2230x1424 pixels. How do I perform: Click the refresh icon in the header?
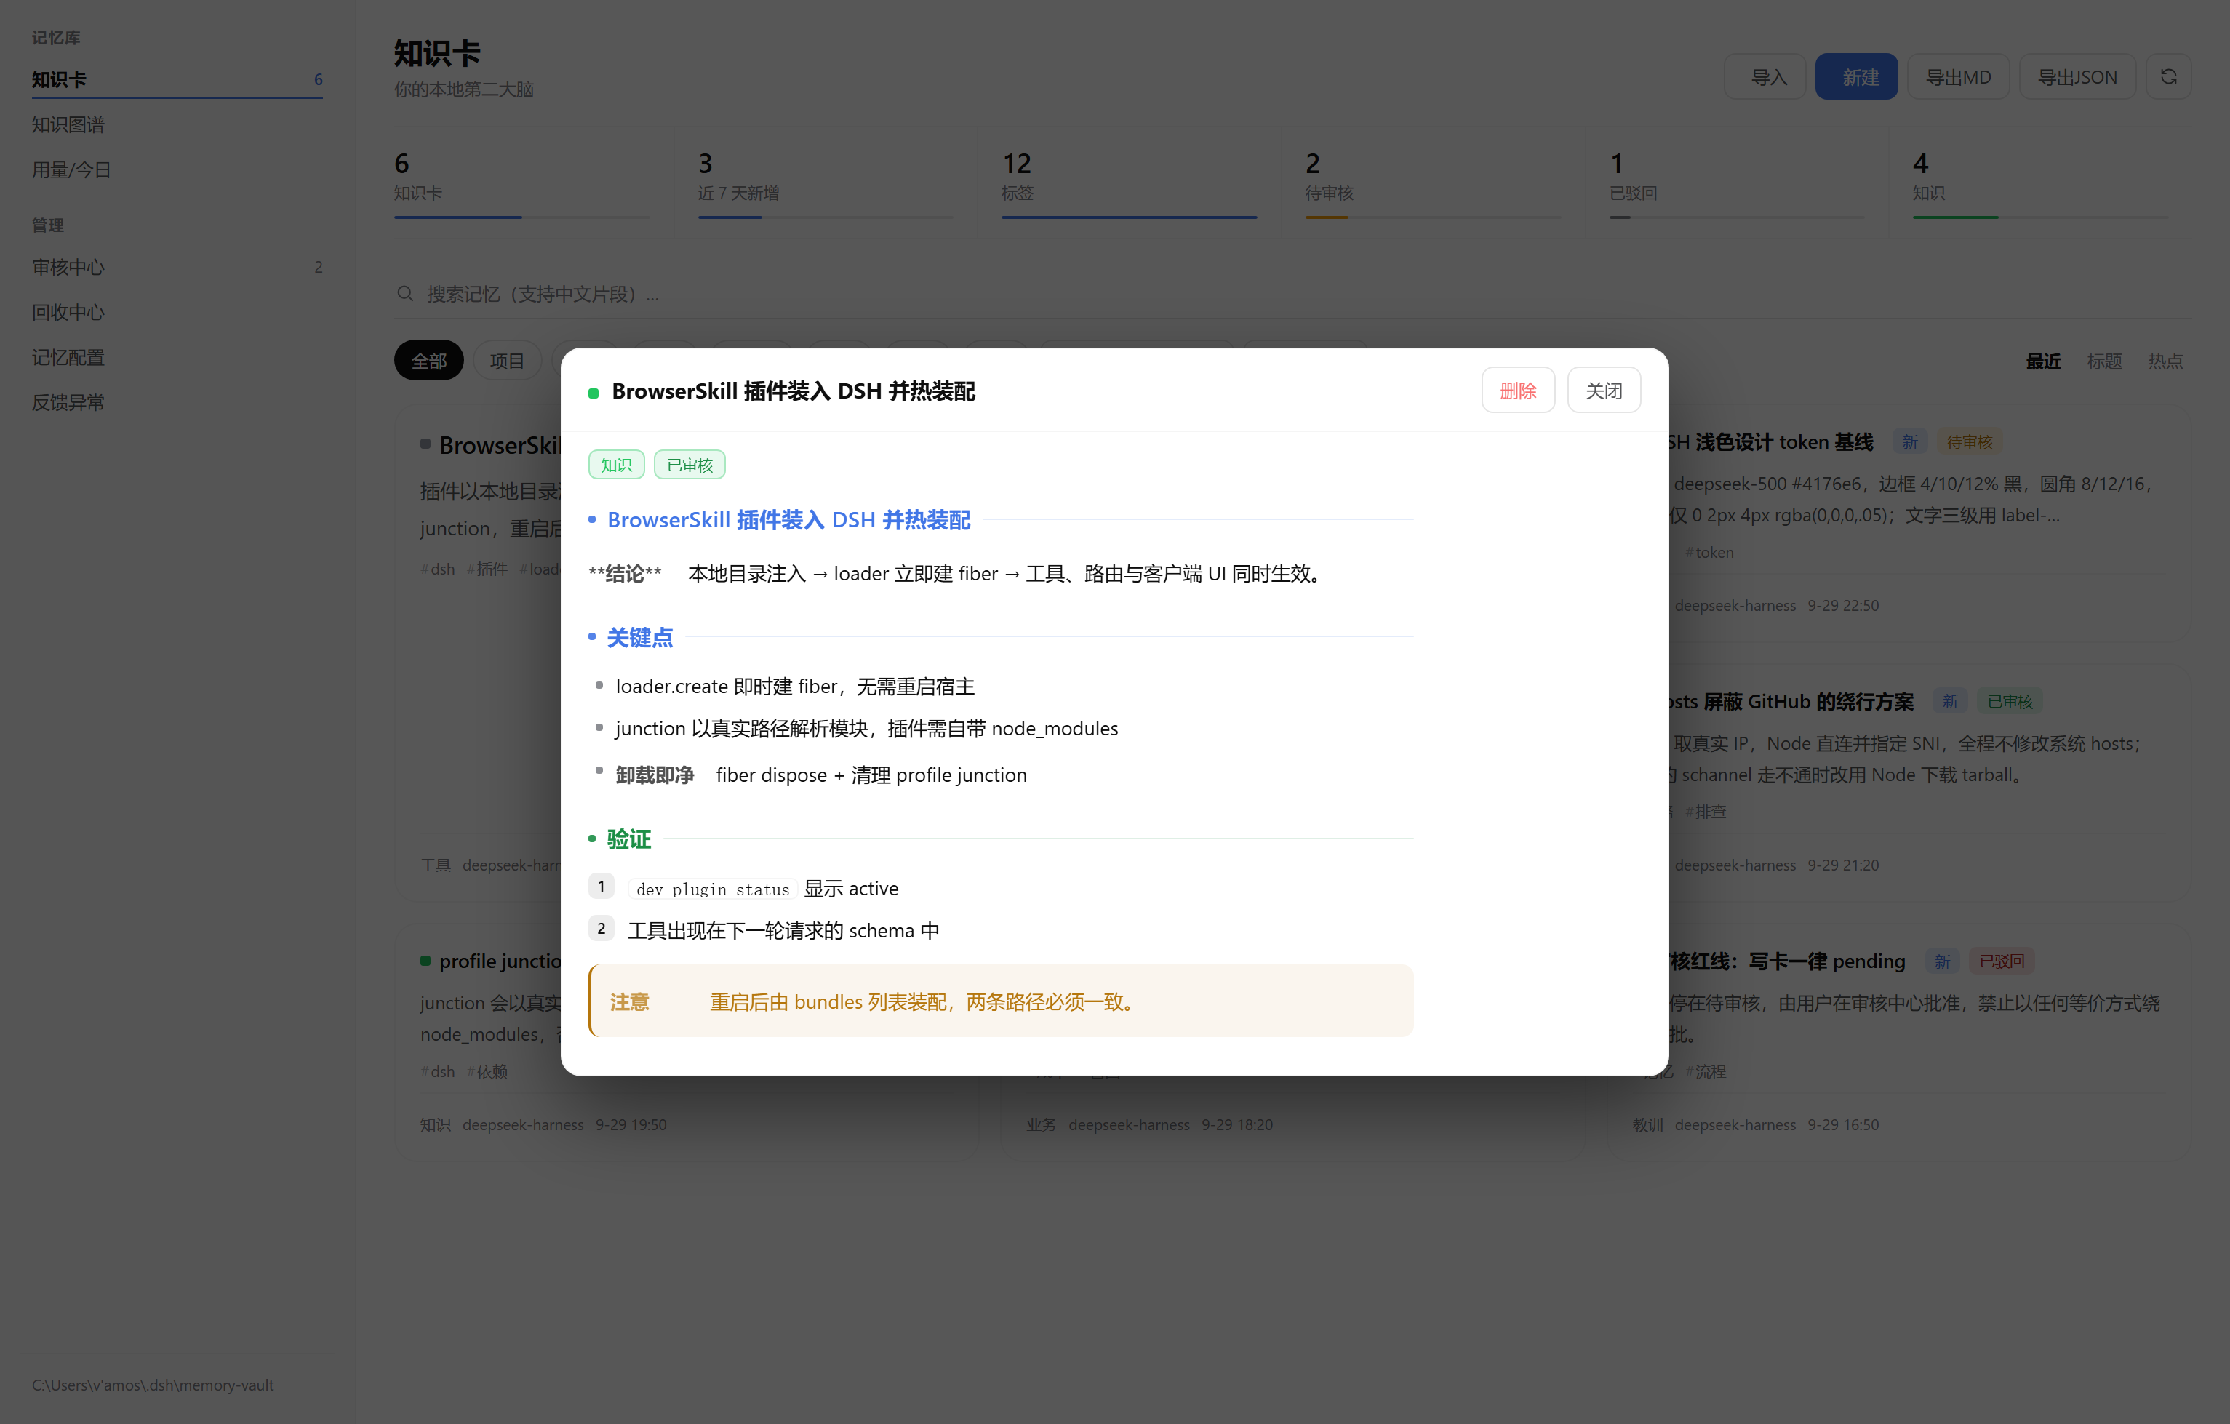(x=2168, y=77)
